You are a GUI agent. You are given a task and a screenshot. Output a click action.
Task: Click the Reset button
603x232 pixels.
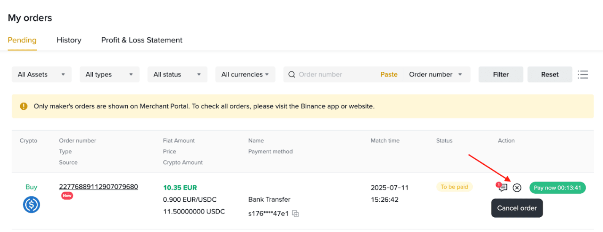(x=549, y=74)
